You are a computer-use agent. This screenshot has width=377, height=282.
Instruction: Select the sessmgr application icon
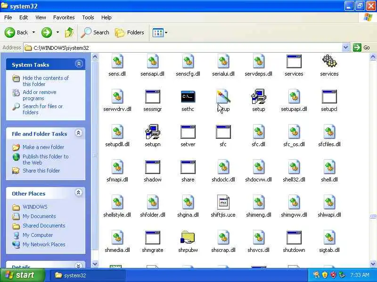tap(152, 96)
